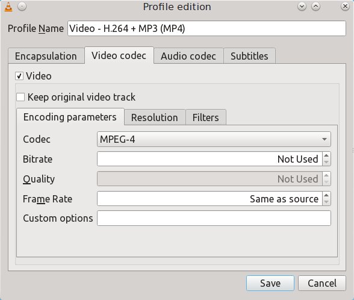Close the Profile edition dialog

pyautogui.click(x=345, y=7)
